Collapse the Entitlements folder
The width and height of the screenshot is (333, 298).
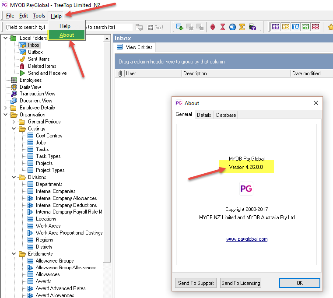coord(14,254)
